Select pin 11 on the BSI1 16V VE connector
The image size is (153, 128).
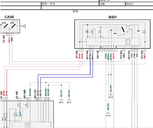114,50
